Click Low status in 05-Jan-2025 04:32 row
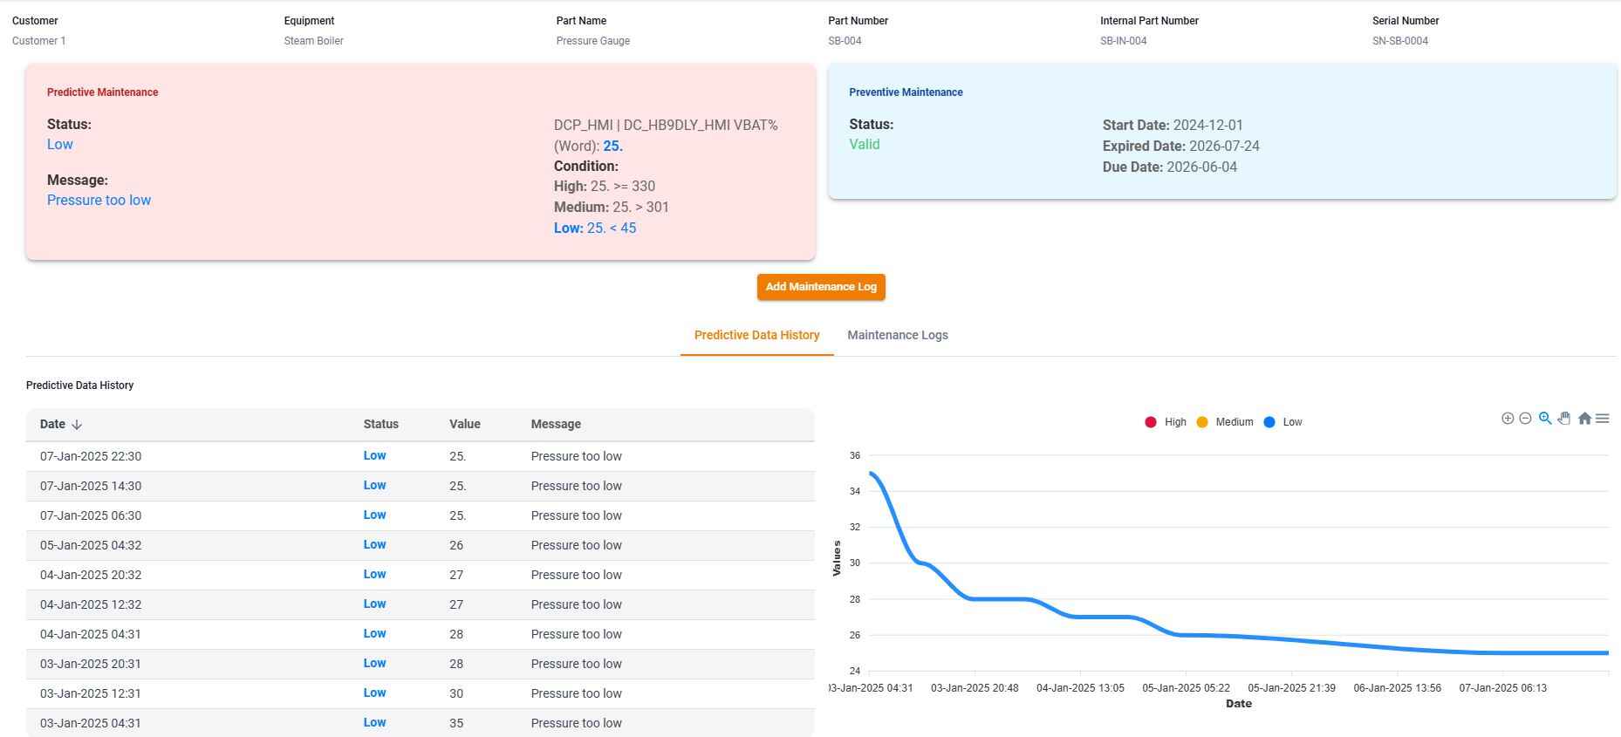 coord(374,544)
